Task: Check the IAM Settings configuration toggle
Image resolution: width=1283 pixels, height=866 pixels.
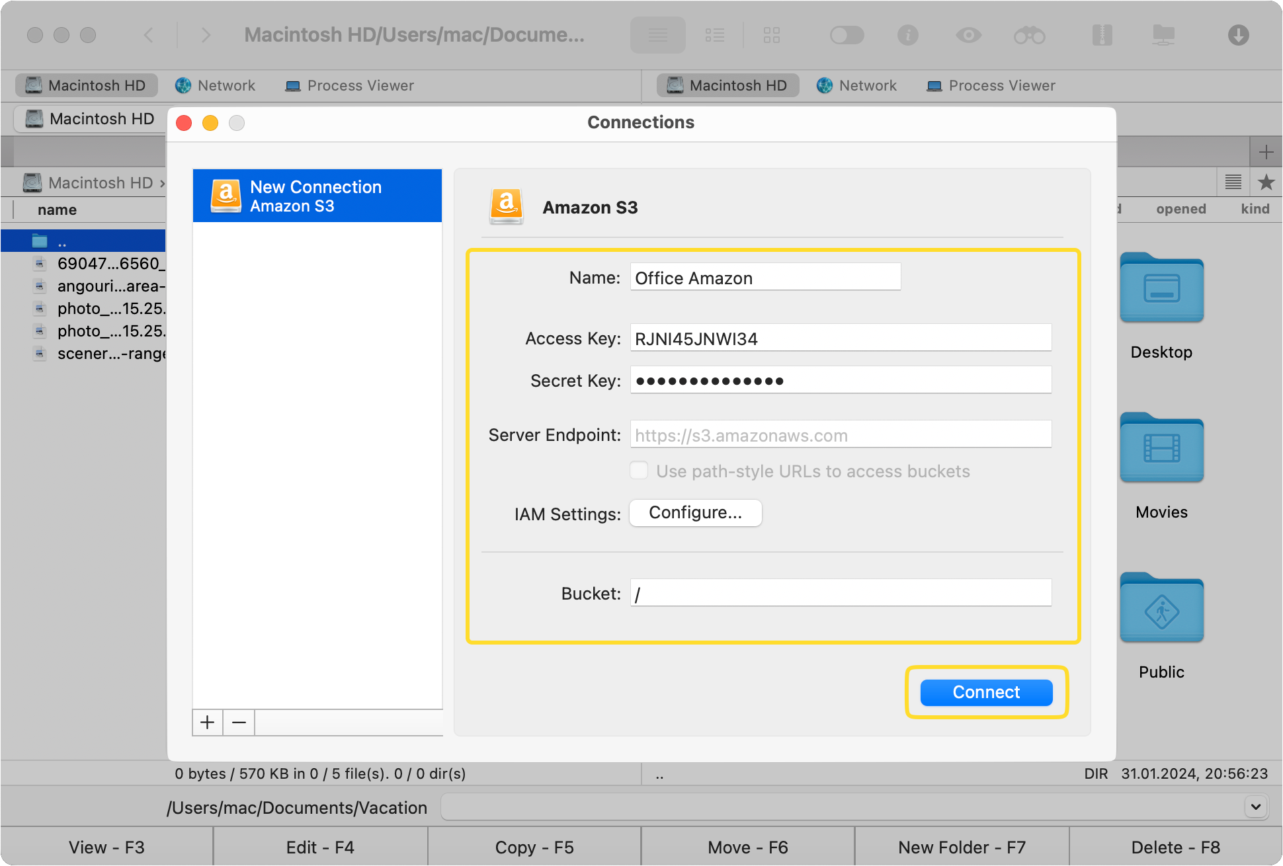Action: (695, 512)
